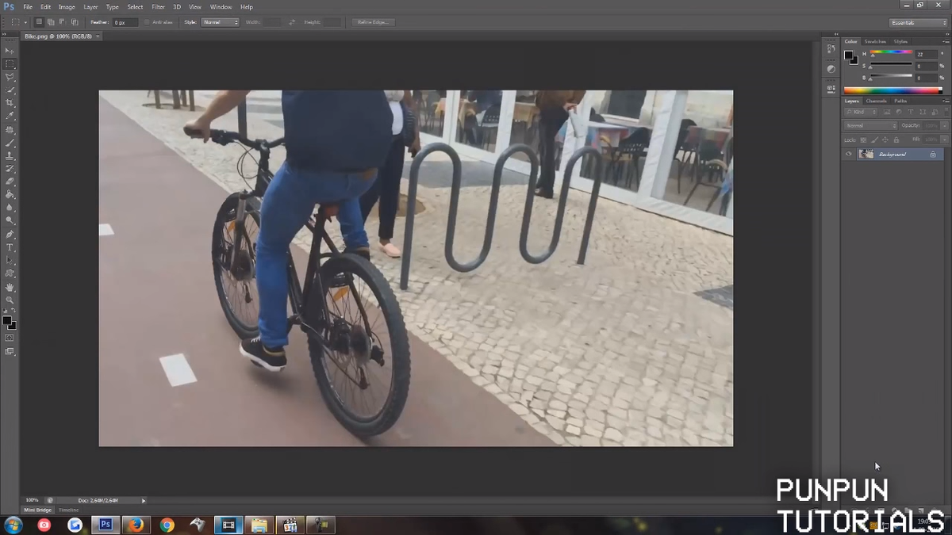Screen dimensions: 952x535
Task: Choose Subtract from selection mode
Action: pos(63,22)
